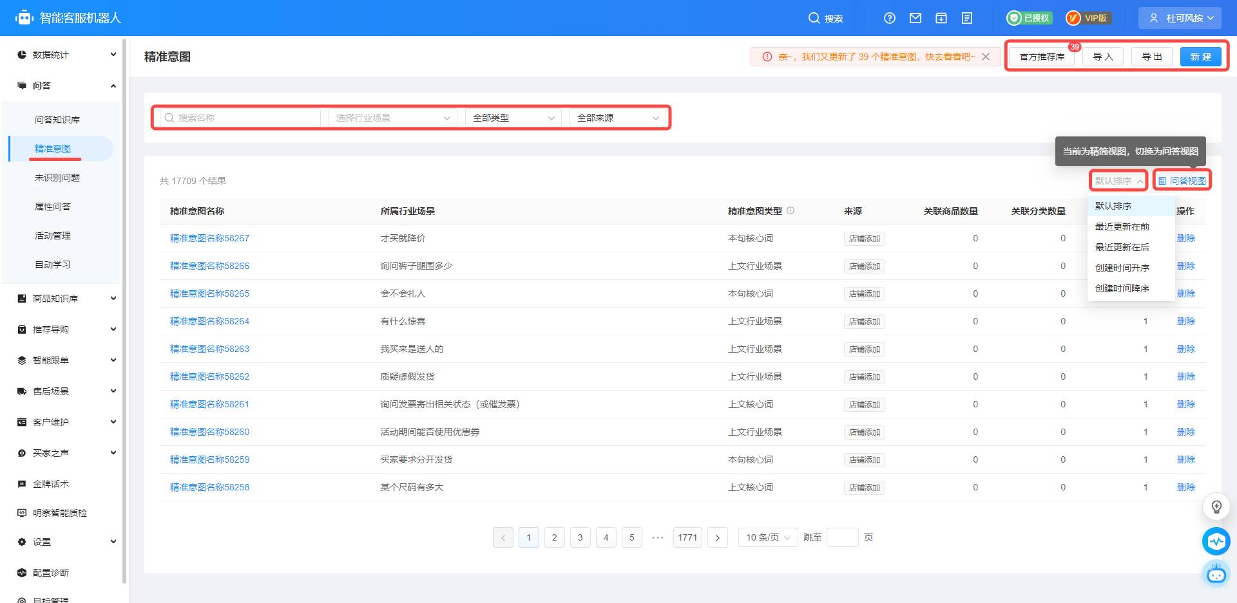This screenshot has width=1237, height=603.
Task: Open the 10 条/页 page size dropdown
Action: coord(768,537)
